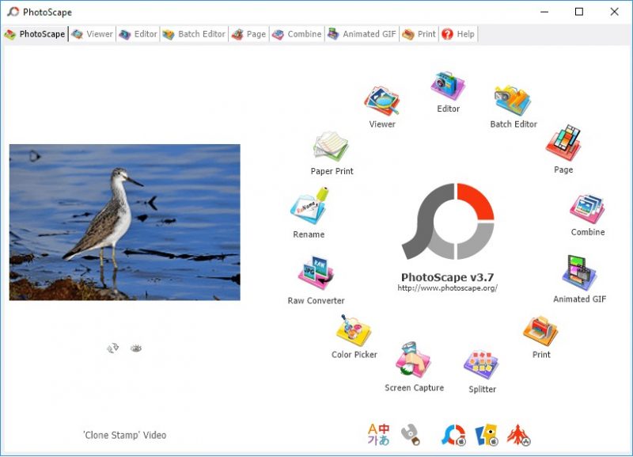Click the red tree-shaped icon at the bottom
Image resolution: width=633 pixels, height=457 pixels.
[x=519, y=435]
